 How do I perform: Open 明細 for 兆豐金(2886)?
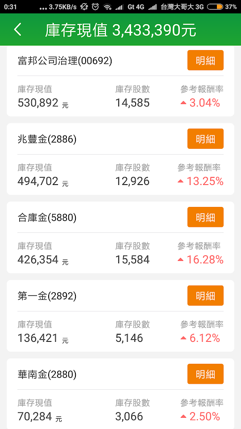tap(205, 139)
